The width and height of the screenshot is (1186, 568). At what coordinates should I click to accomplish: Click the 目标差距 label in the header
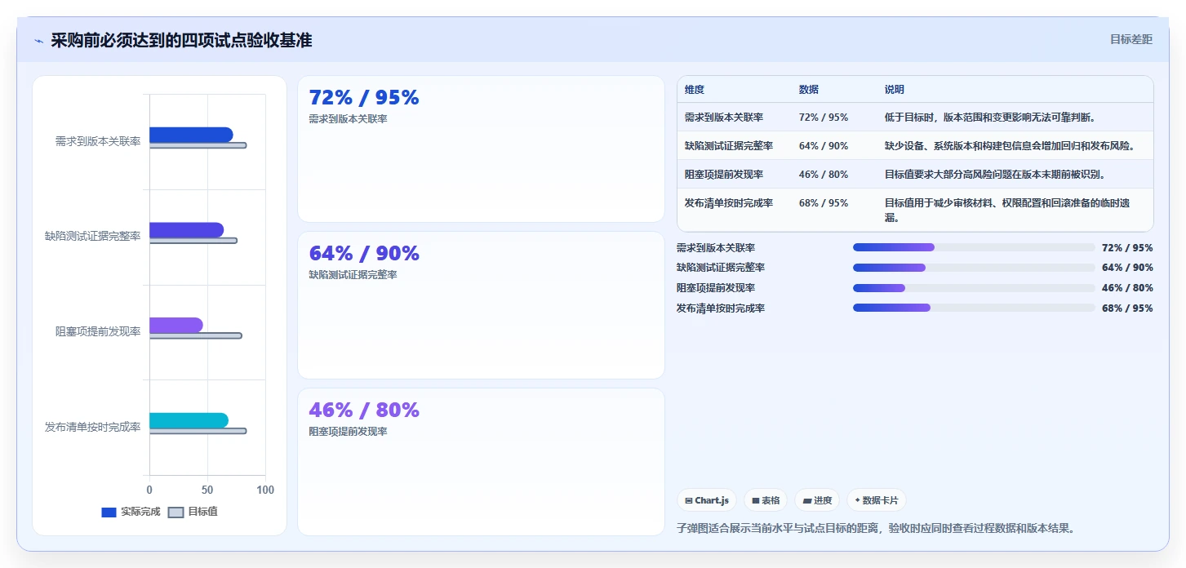click(1131, 39)
